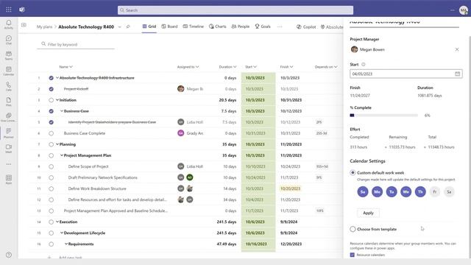Mark Execution task as complete
Screen dimensions: 471x265
click(x=51, y=222)
